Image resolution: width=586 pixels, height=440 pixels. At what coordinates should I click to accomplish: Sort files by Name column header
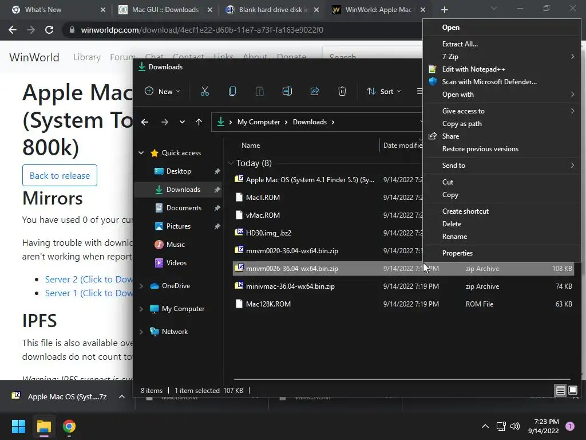click(x=251, y=145)
